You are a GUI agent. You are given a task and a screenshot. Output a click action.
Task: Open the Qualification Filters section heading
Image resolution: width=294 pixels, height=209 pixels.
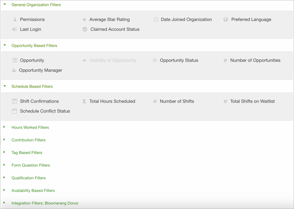coord(29,178)
